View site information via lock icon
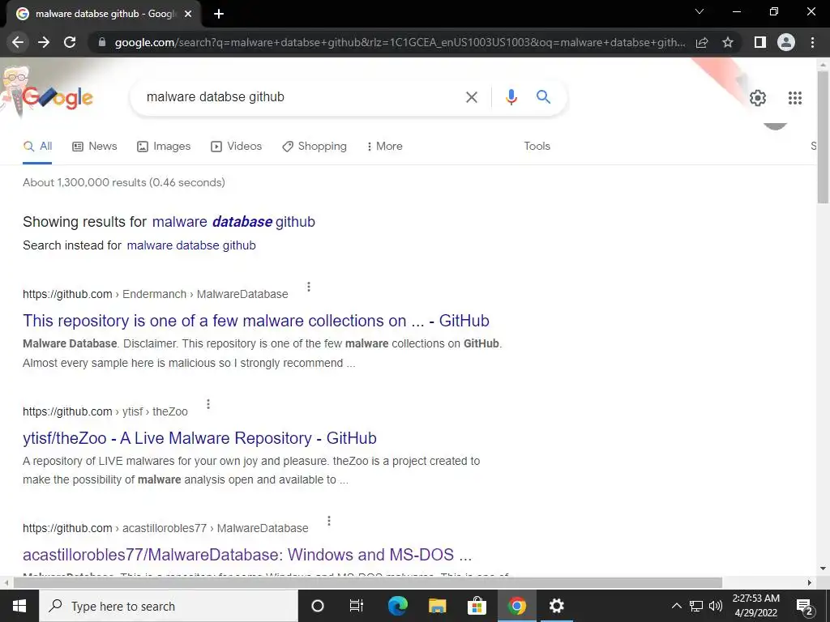Screen dimensions: 830x622 click(102, 42)
